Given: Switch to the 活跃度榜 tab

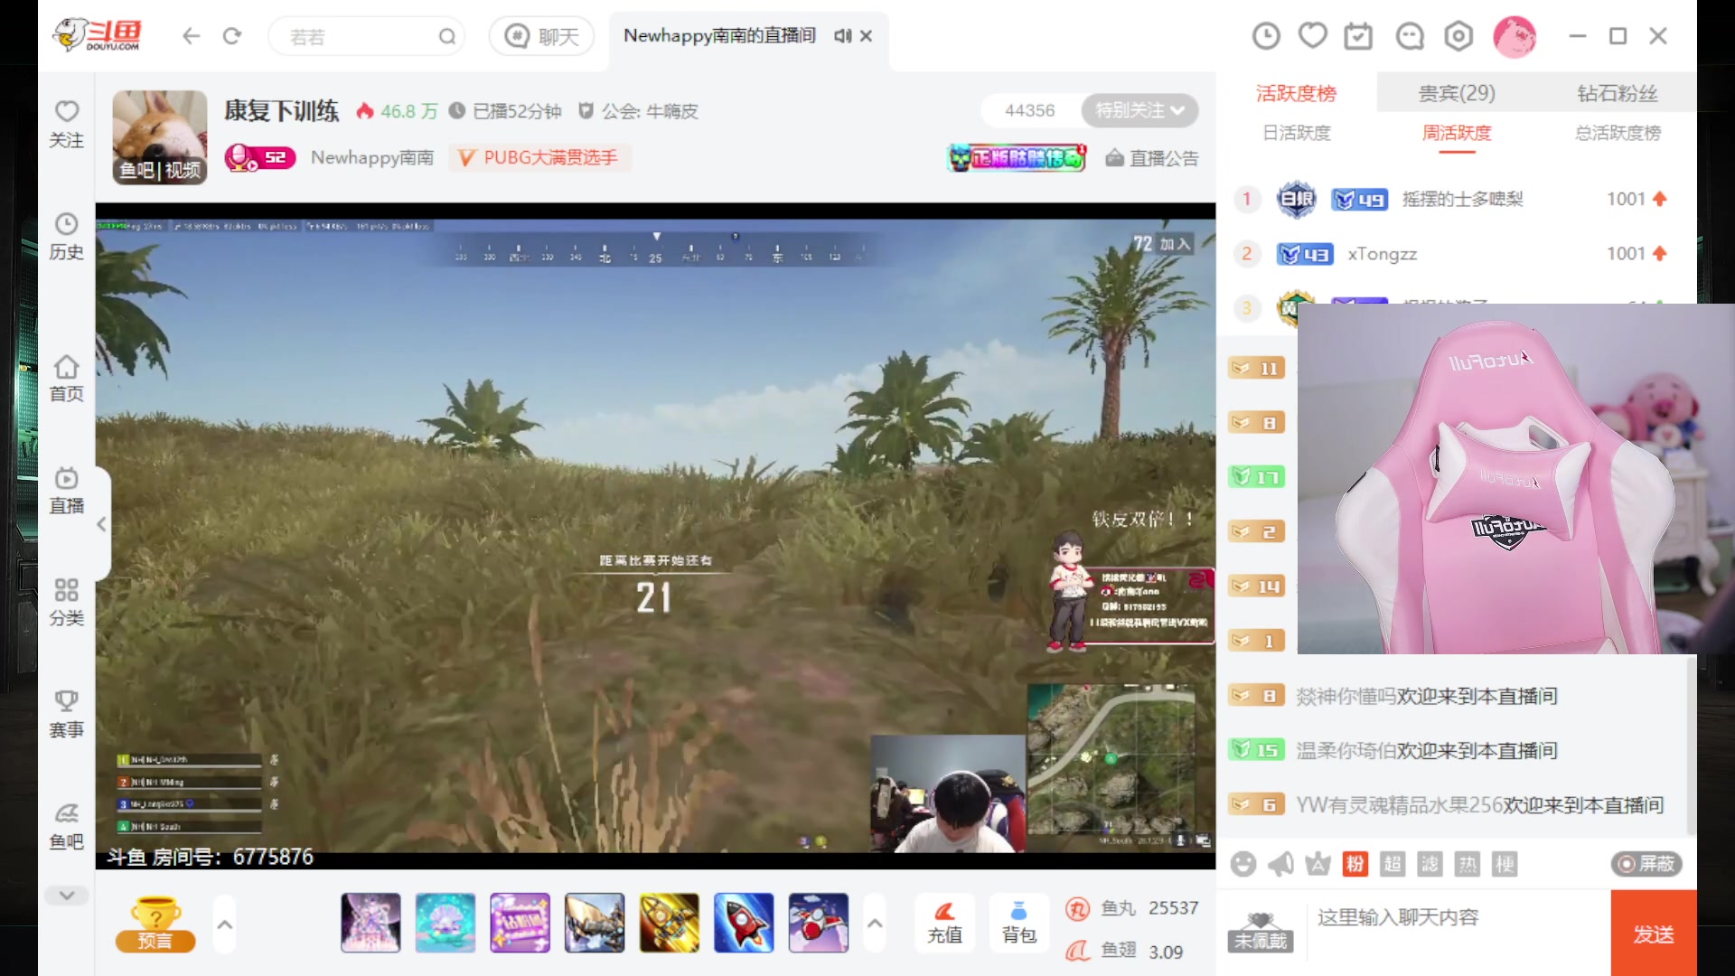Looking at the screenshot, I should 1296,93.
